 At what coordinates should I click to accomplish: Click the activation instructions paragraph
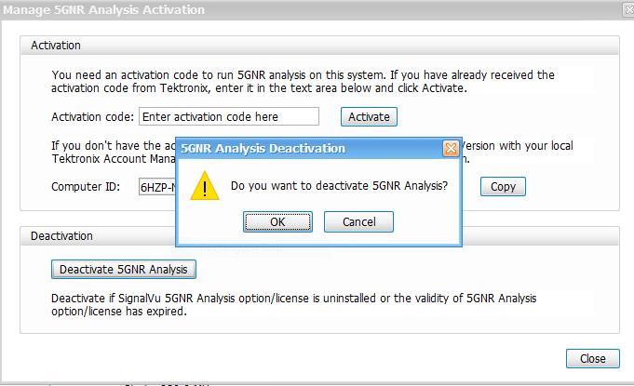pyautogui.click(x=303, y=82)
